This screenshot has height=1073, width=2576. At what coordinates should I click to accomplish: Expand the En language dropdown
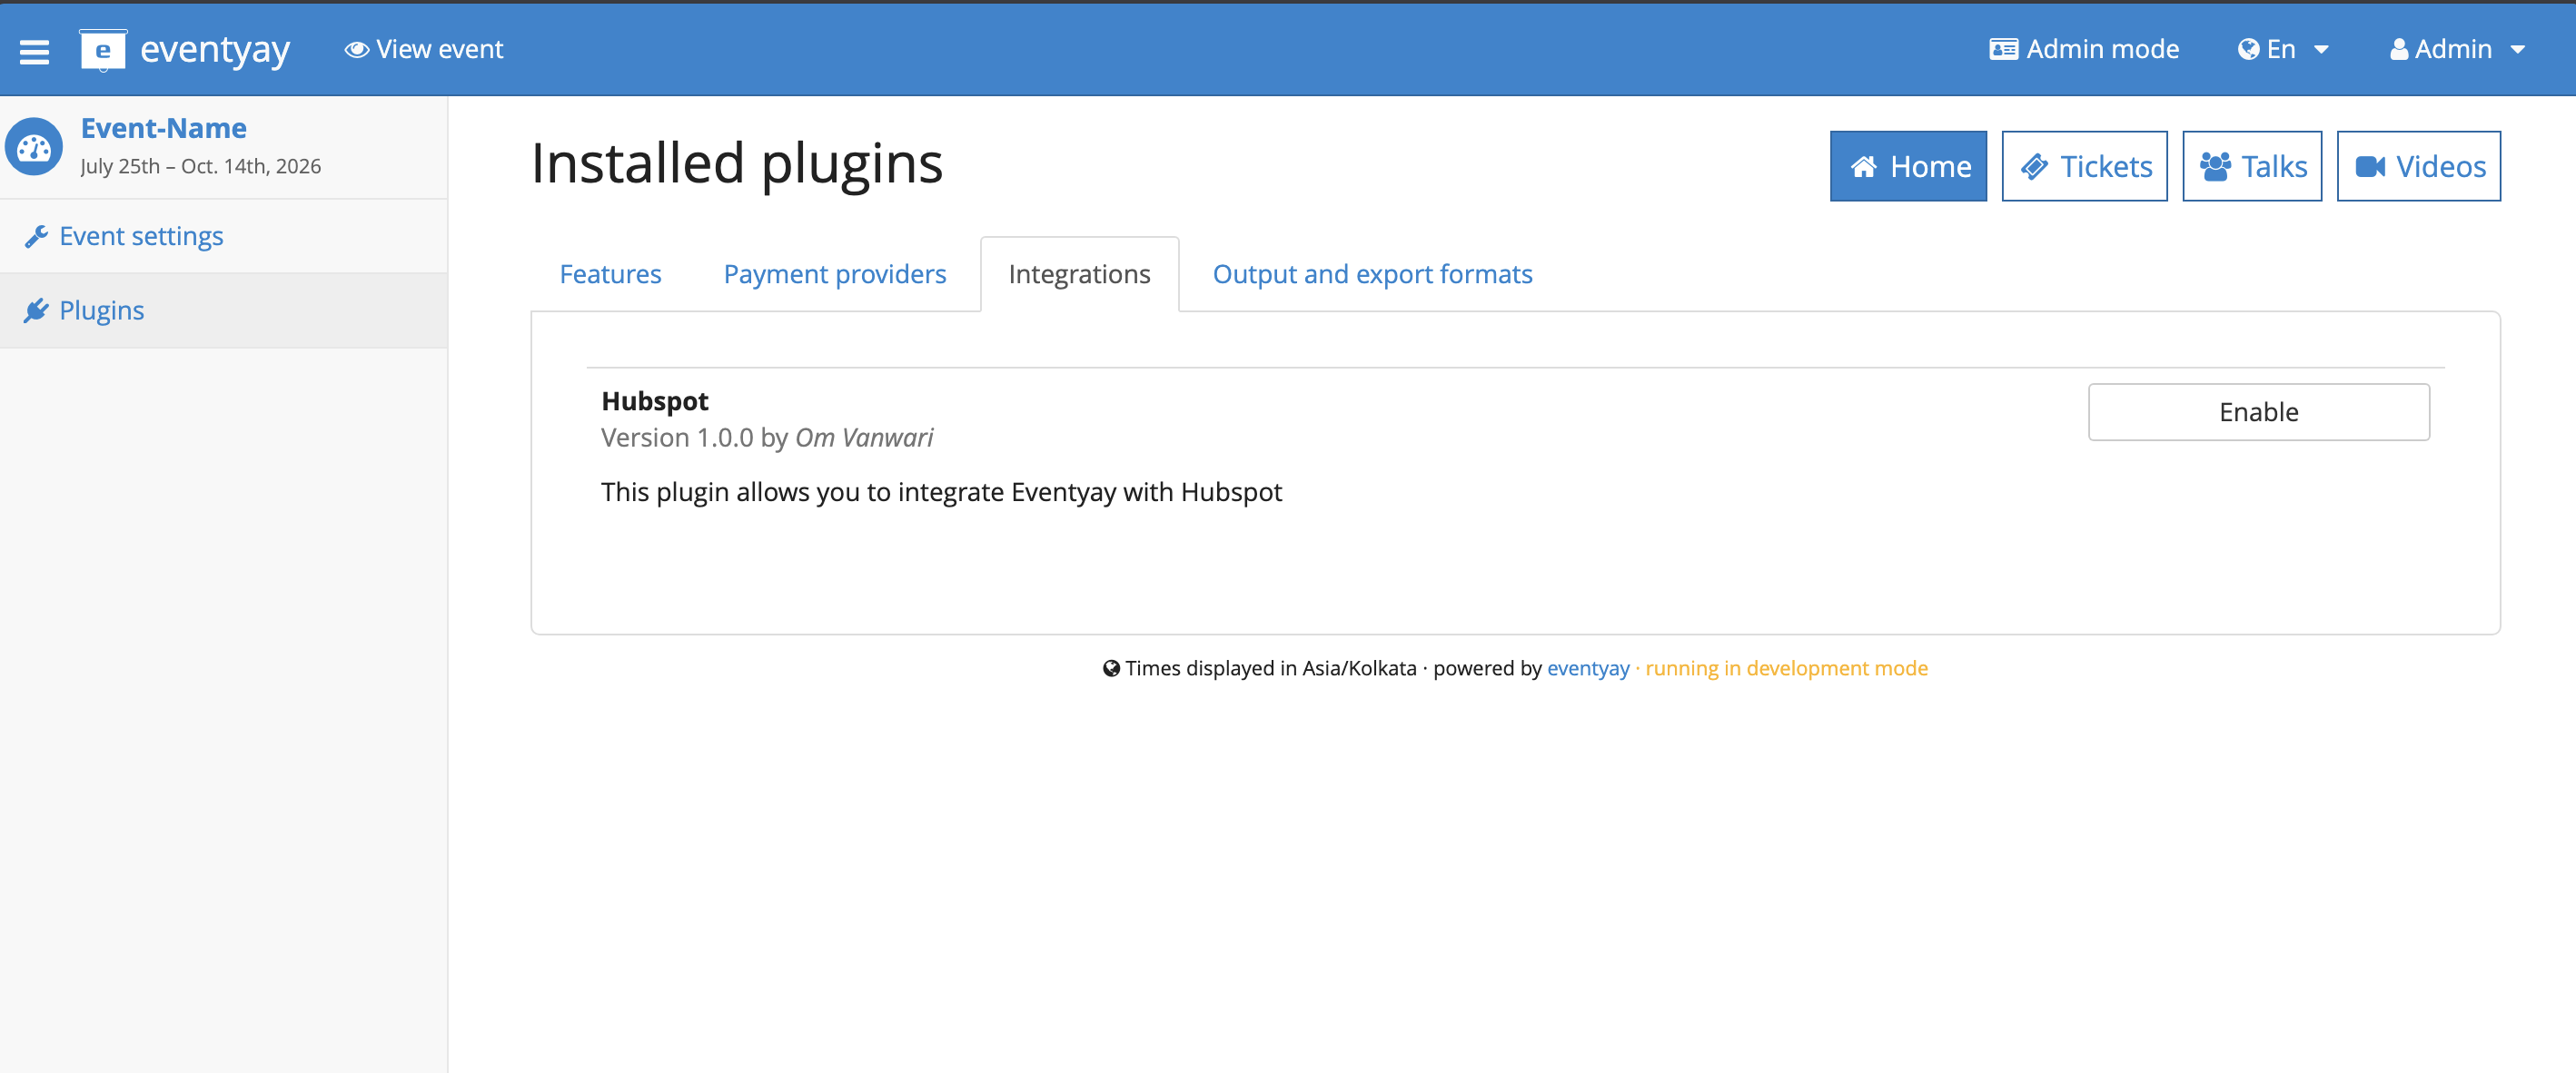(2282, 49)
